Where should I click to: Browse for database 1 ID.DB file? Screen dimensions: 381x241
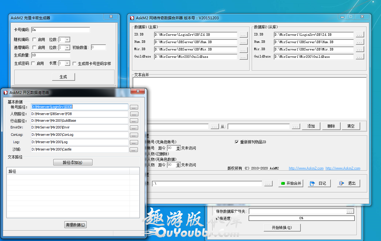243,35
